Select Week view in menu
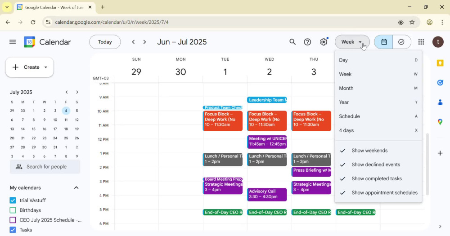This screenshot has width=450, height=236. click(378, 74)
